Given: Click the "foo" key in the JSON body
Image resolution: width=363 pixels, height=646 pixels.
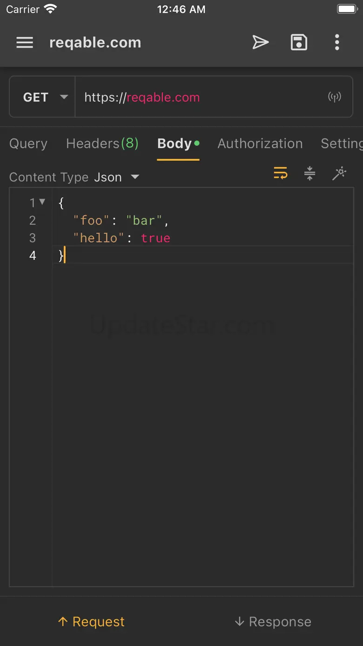Looking at the screenshot, I should tap(91, 220).
